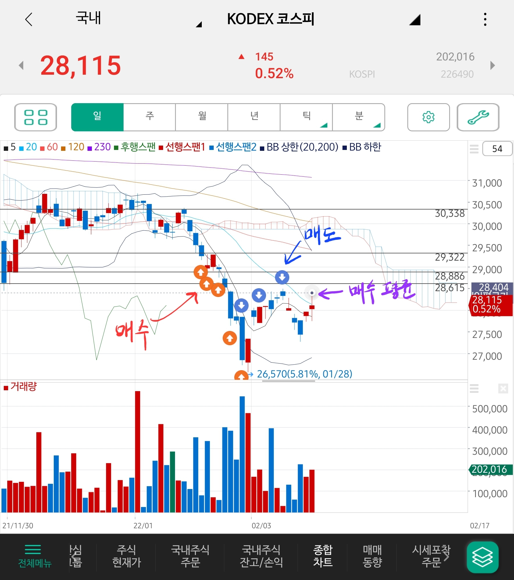
Task: Show next stock with right triangle
Action: 492,65
